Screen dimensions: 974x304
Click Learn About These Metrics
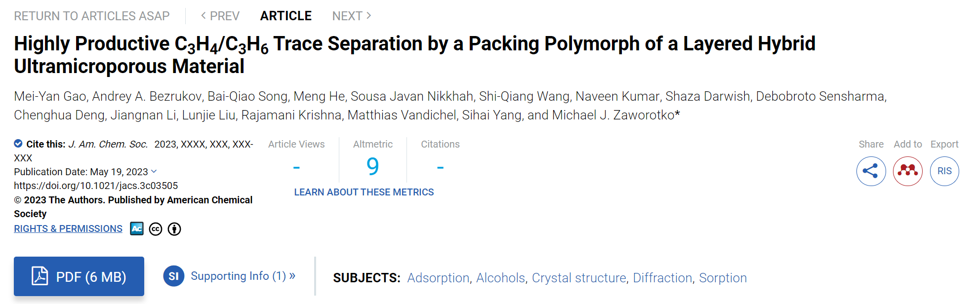point(364,192)
